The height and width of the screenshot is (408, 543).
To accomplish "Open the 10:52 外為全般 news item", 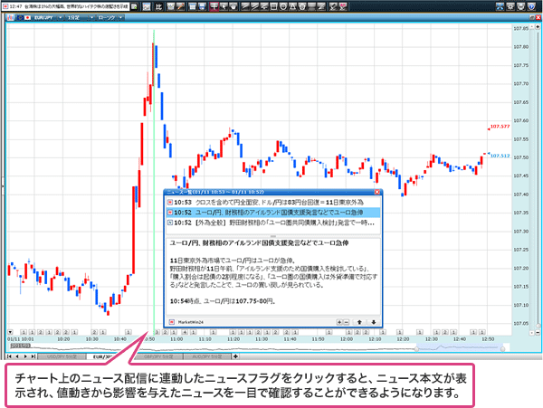I will click(271, 222).
